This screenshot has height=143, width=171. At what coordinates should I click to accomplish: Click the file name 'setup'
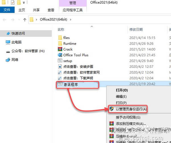68,61
